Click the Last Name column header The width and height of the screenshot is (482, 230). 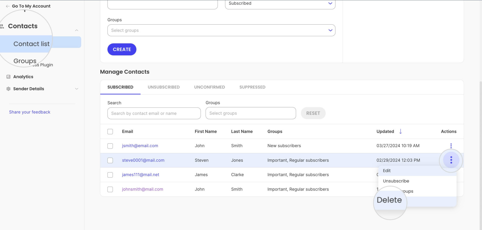(242, 132)
